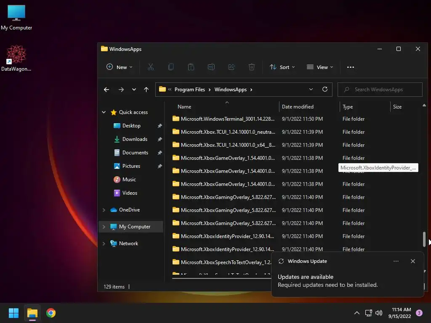Open Downloads in Quick access
This screenshot has height=323, width=431.
tap(135, 139)
